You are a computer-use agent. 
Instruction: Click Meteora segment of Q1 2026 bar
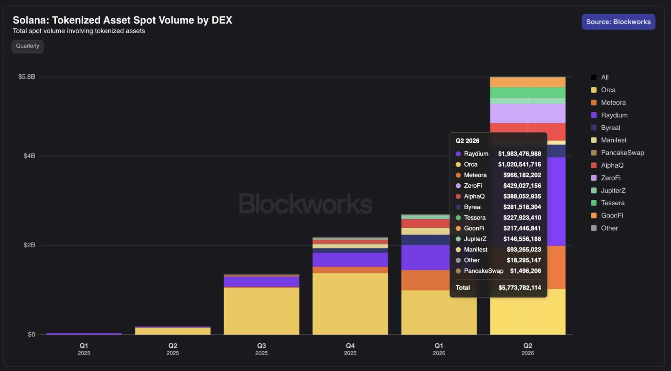[425, 280]
